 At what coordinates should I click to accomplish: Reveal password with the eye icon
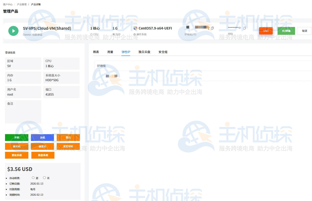[x=240, y=28]
